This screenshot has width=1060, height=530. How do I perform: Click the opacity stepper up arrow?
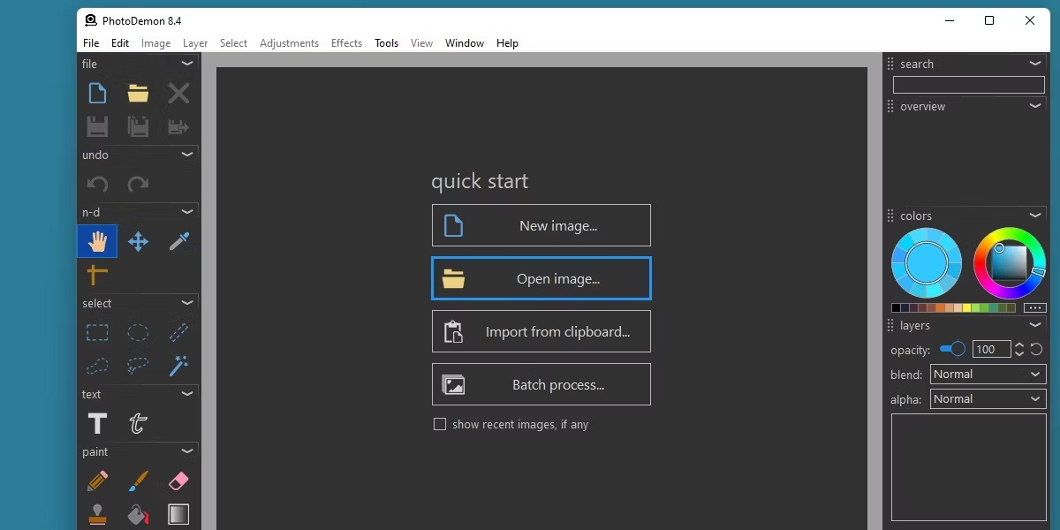point(1019,345)
